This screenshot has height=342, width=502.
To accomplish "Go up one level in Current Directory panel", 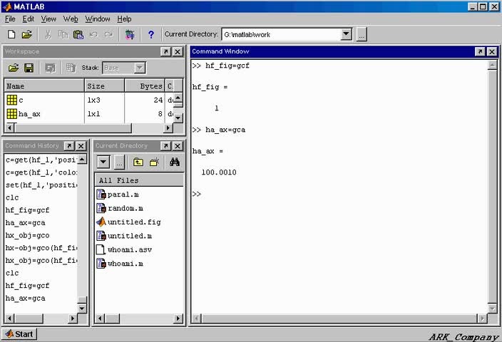I will tap(138, 162).
